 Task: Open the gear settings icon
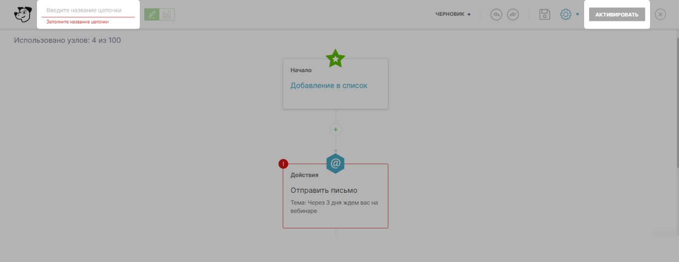click(566, 14)
